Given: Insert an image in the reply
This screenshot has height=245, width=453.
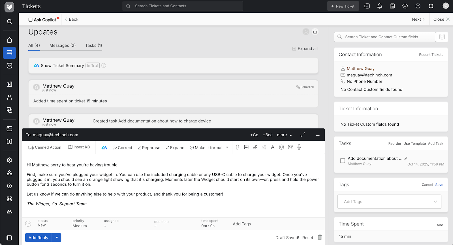Looking at the screenshot, I should (246, 147).
